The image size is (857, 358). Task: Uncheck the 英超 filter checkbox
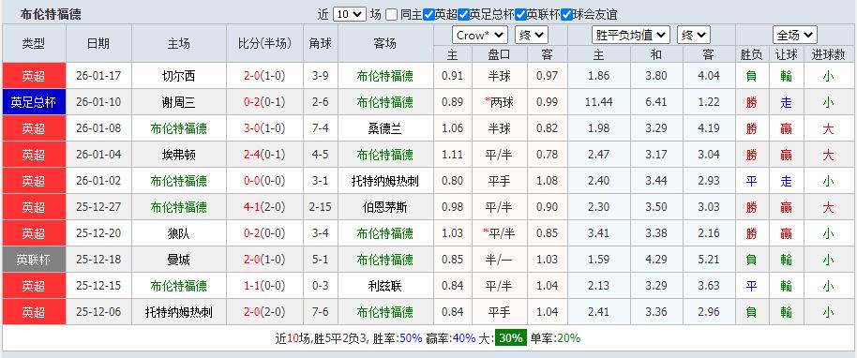(428, 15)
